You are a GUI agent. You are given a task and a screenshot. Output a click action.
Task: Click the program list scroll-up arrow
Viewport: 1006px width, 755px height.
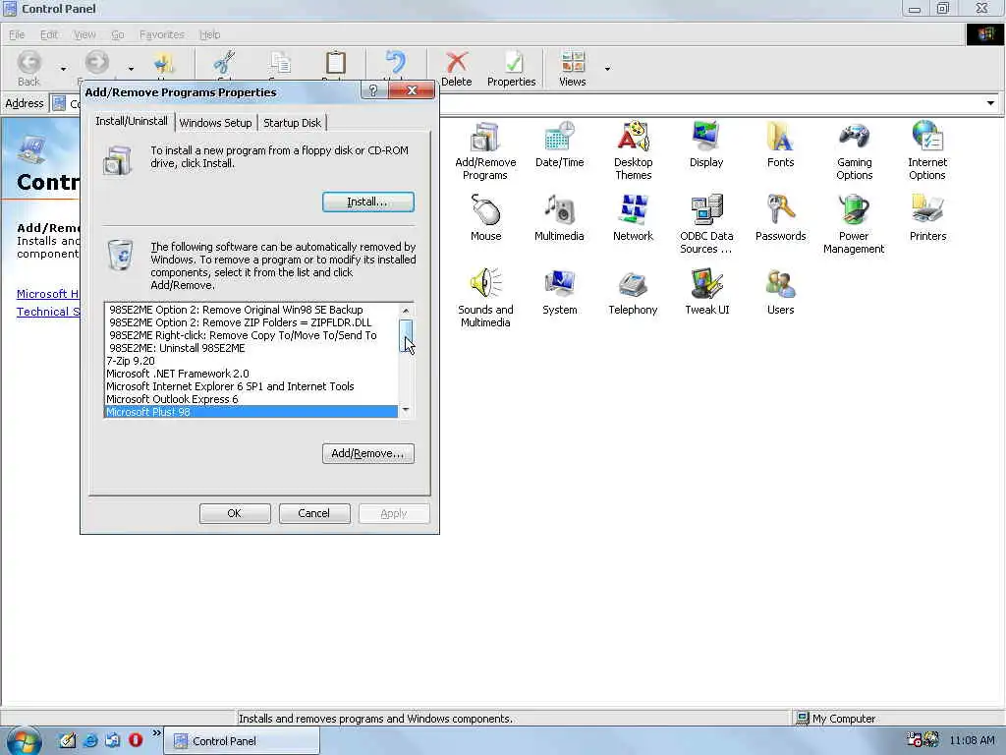tap(406, 311)
